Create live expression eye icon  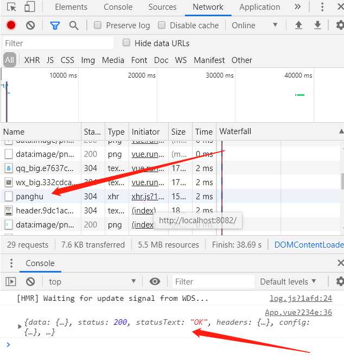155,281
